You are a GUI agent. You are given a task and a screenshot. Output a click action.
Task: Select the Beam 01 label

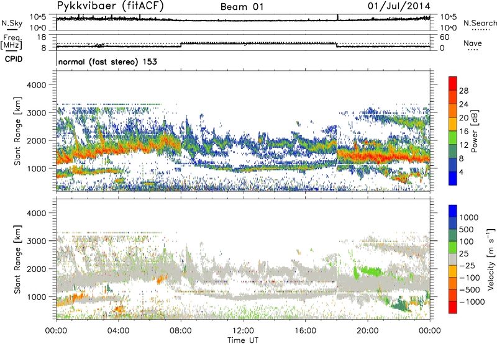[242, 7]
